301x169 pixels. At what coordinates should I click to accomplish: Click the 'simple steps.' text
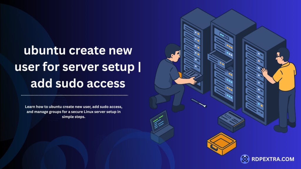click(x=73, y=117)
